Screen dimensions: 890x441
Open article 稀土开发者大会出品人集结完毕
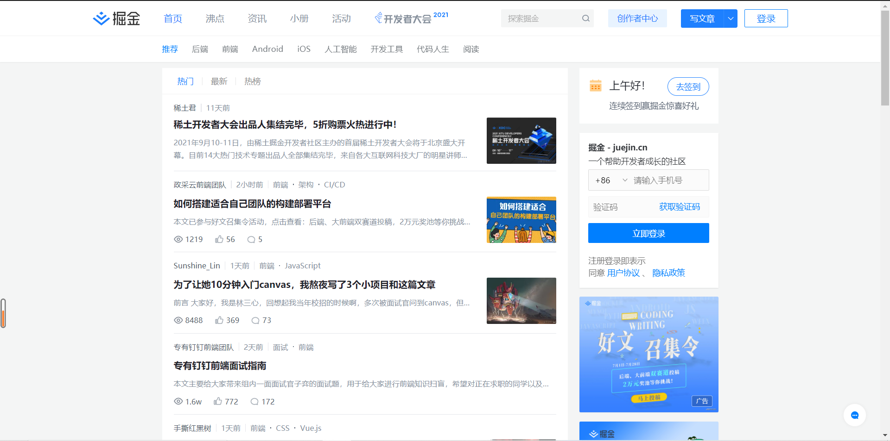[x=285, y=124]
